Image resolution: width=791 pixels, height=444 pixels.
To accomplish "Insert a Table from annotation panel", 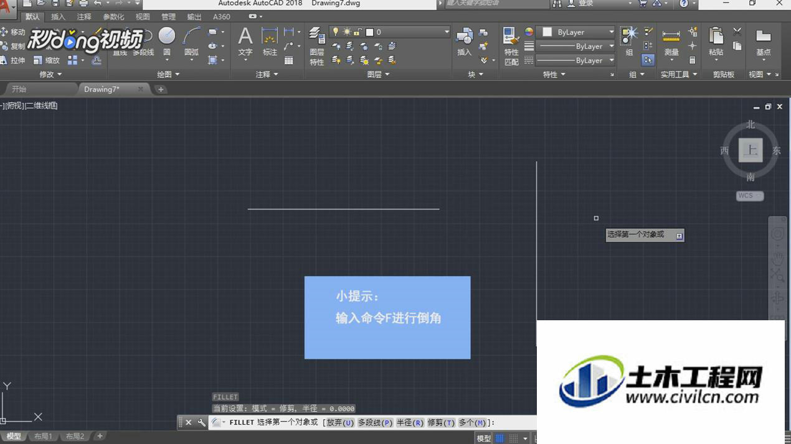I will [289, 60].
